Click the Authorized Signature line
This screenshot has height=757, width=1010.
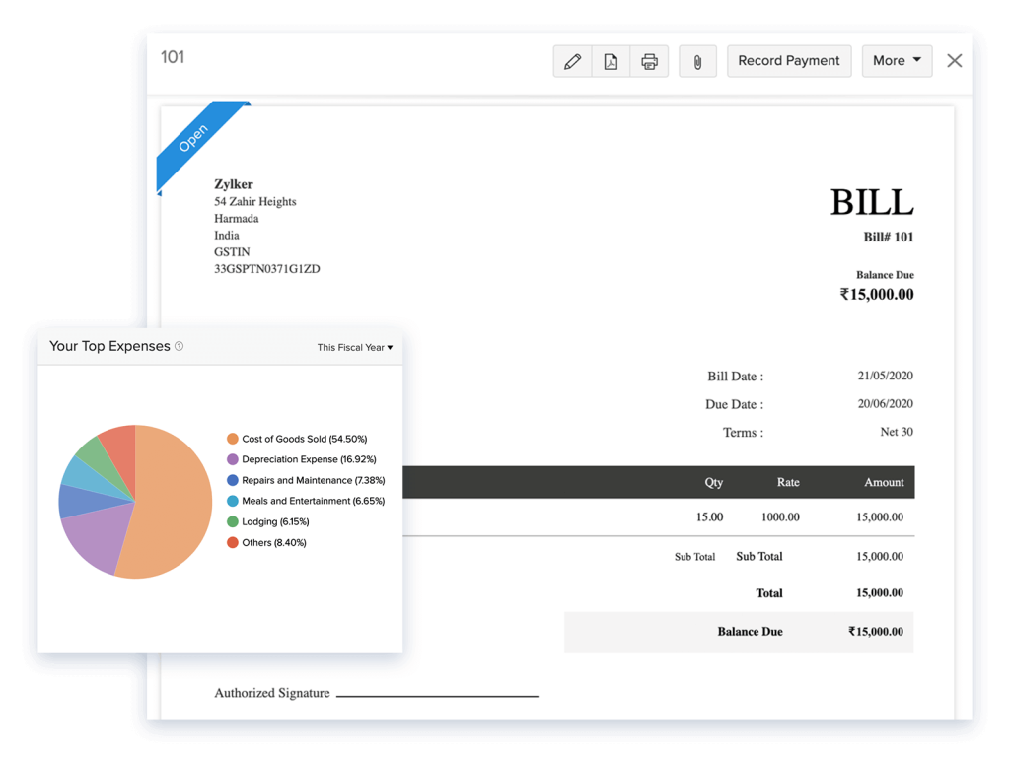[x=437, y=696]
